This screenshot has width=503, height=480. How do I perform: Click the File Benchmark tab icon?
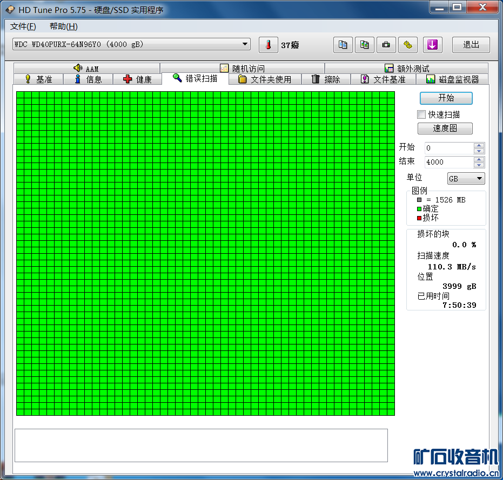(365, 79)
